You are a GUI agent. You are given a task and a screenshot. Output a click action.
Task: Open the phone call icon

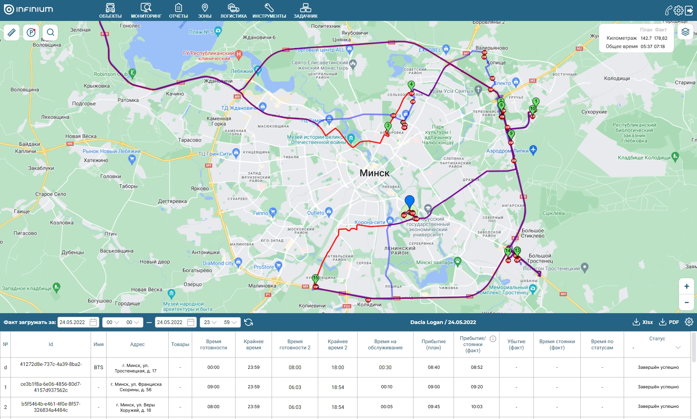click(668, 10)
